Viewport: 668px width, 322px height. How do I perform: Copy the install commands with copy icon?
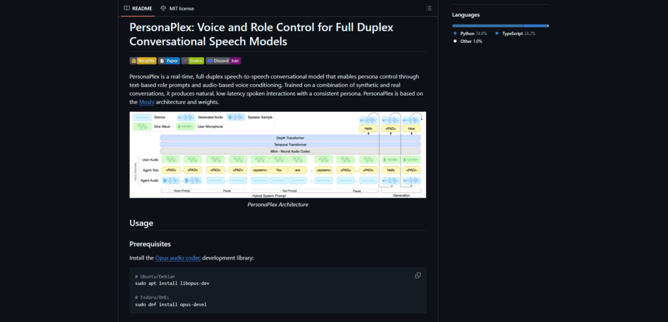[418, 275]
